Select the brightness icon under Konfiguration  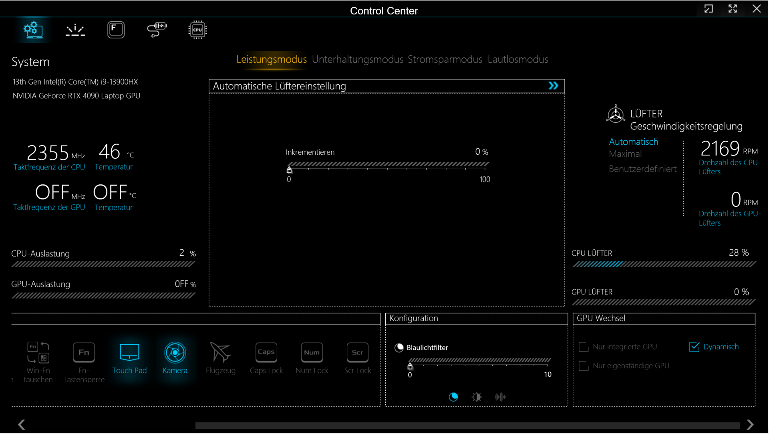click(x=477, y=397)
